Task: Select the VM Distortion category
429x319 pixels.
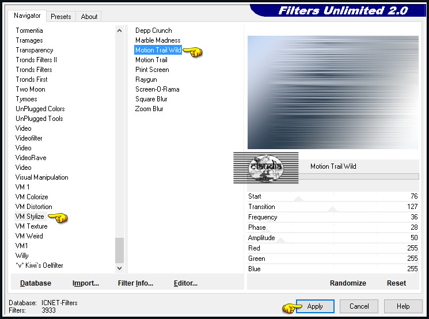Action: coord(33,207)
